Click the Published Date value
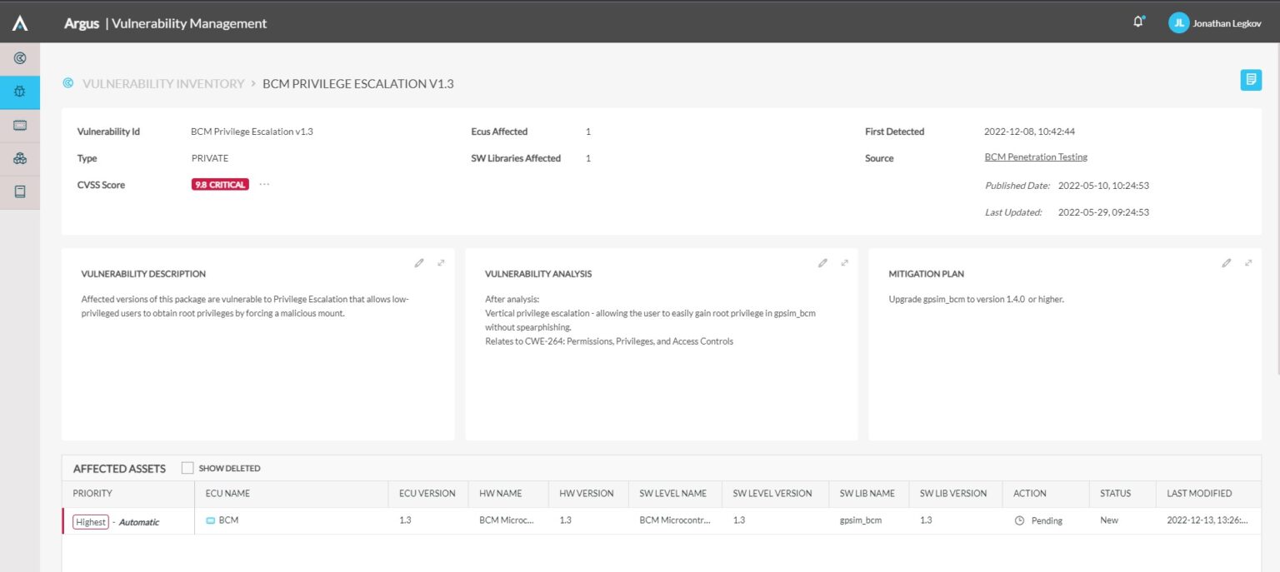Image resolution: width=1280 pixels, height=572 pixels. tap(1103, 186)
